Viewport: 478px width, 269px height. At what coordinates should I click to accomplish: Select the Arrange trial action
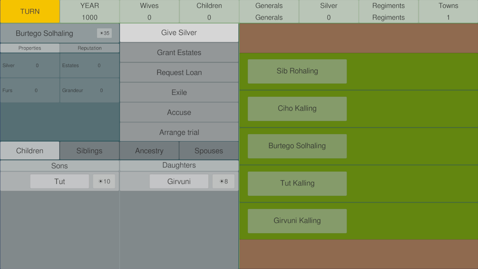click(x=179, y=132)
